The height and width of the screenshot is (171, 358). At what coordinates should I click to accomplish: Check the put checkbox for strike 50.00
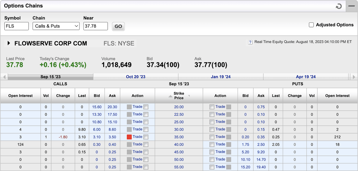tap(212, 160)
